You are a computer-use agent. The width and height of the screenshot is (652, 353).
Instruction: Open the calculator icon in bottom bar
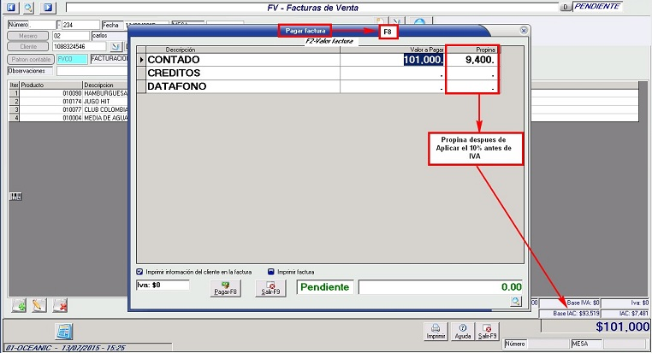coord(63,332)
